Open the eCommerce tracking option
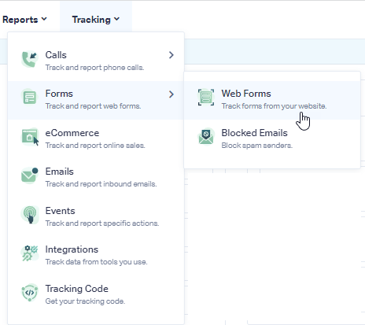The height and width of the screenshot is (325, 365). [96, 138]
